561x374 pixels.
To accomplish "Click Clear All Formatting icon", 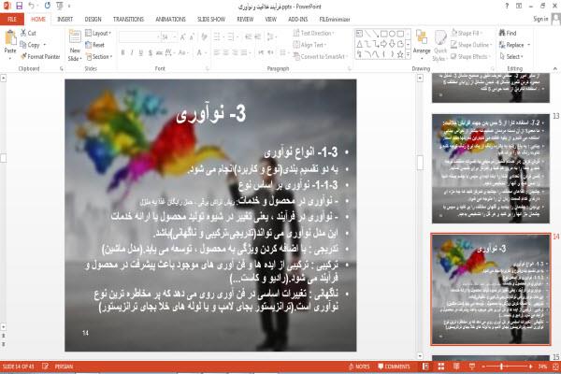I will [x=204, y=36].
